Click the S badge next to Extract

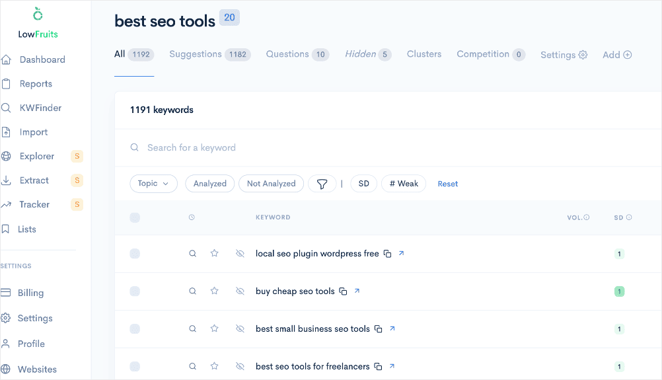click(77, 180)
